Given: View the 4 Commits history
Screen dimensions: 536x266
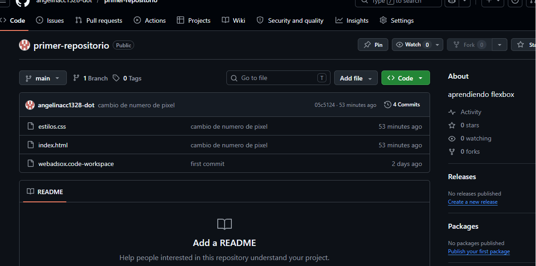Looking at the screenshot, I should 402,105.
